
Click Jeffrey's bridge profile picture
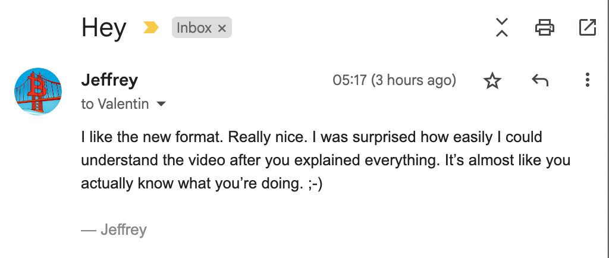[x=38, y=91]
